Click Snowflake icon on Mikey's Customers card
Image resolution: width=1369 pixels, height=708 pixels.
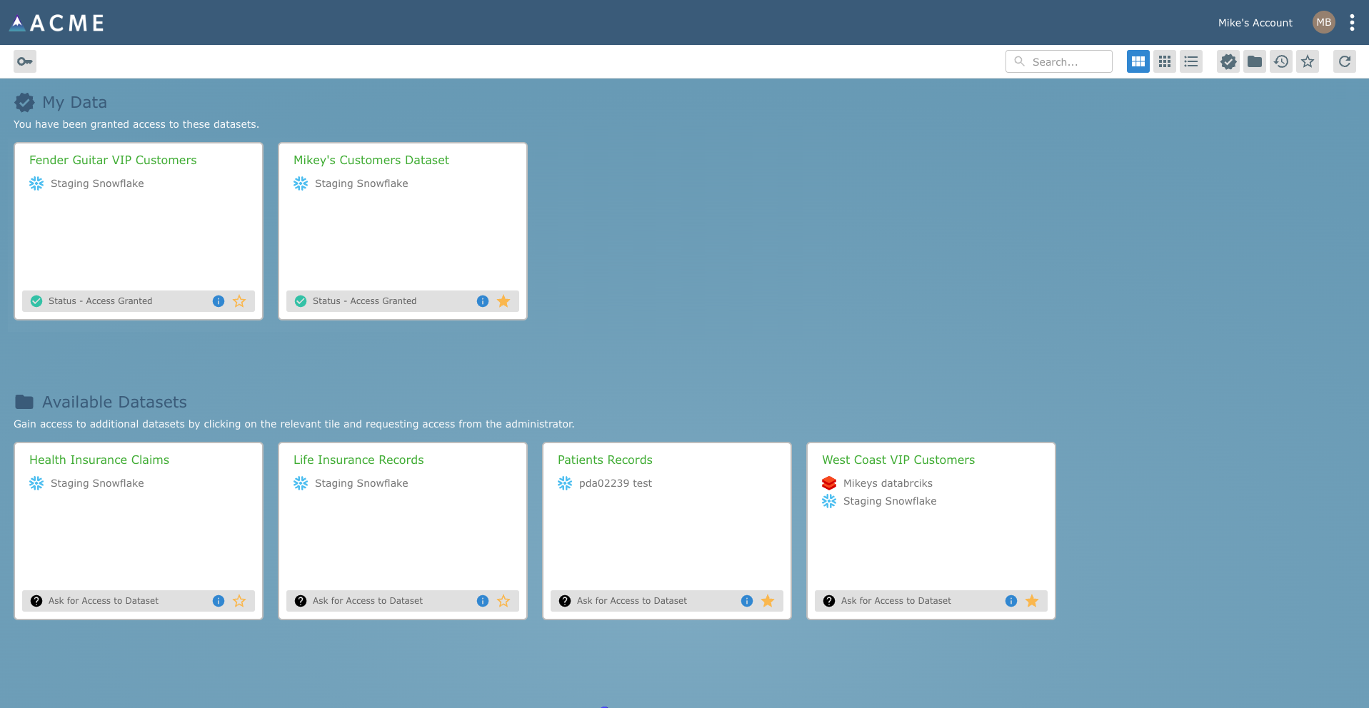click(x=301, y=183)
